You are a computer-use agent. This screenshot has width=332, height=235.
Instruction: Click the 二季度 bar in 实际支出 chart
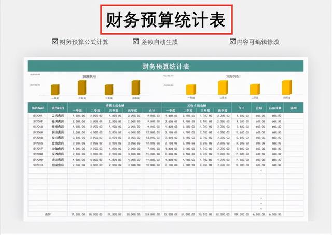tap(223, 87)
